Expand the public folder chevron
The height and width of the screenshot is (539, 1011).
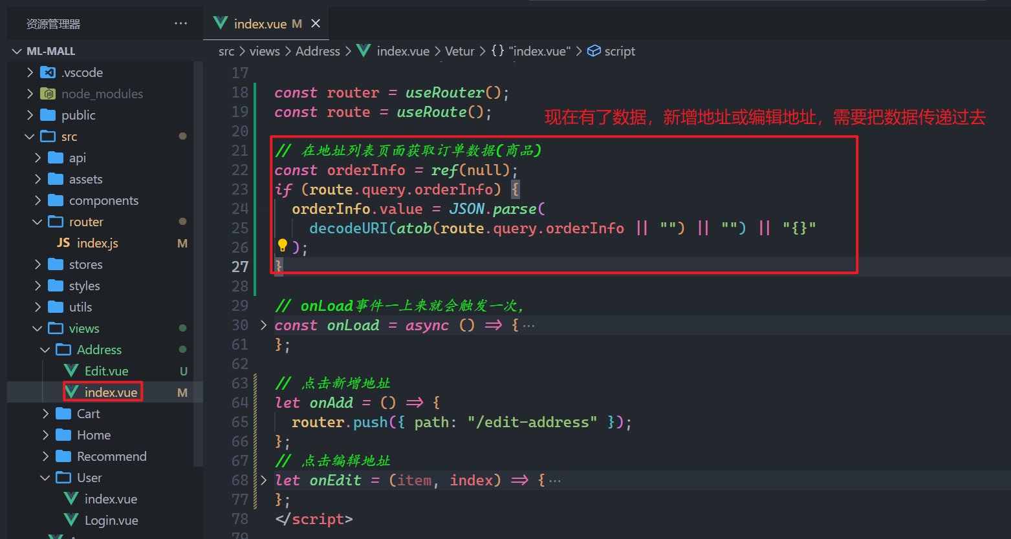coord(30,115)
